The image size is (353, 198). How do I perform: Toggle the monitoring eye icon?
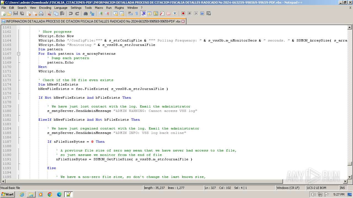pyautogui.click(x=175, y=13)
